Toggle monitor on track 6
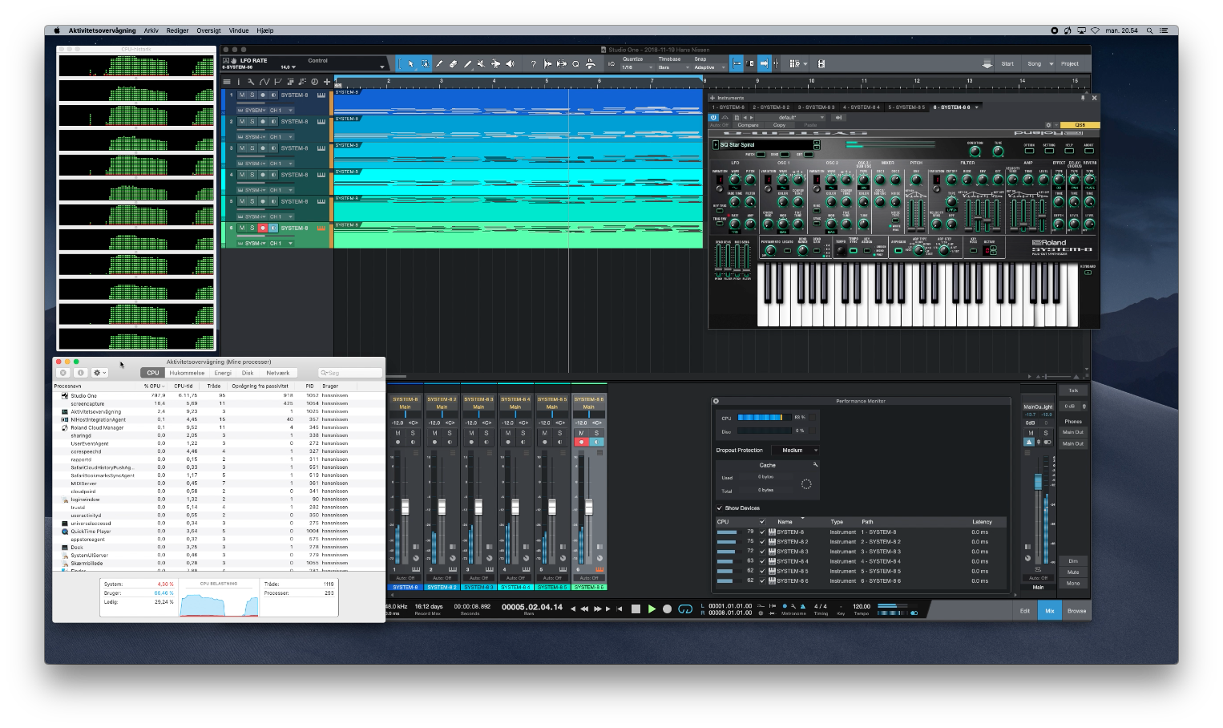Screen dimensions: 1223x728 pos(272,228)
